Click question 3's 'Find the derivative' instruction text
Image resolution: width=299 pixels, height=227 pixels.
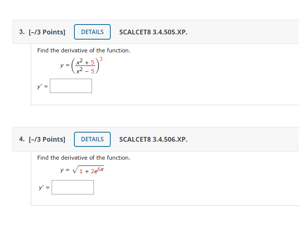coord(84,50)
